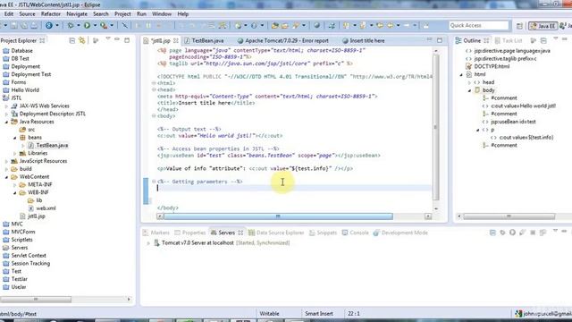Open dropdown arrow next to Debug icon
This screenshot has width=572, height=322.
pyautogui.click(x=78, y=26)
